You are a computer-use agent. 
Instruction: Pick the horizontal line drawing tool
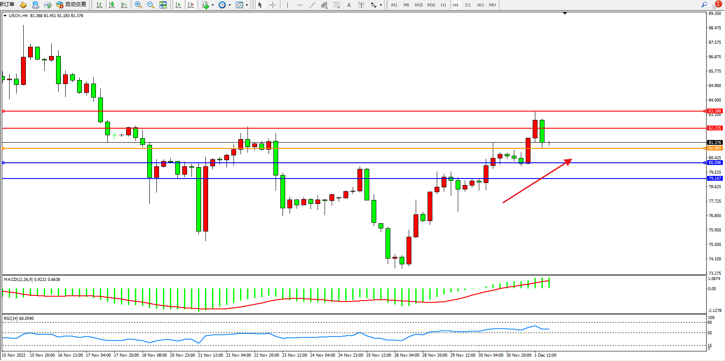pos(300,5)
